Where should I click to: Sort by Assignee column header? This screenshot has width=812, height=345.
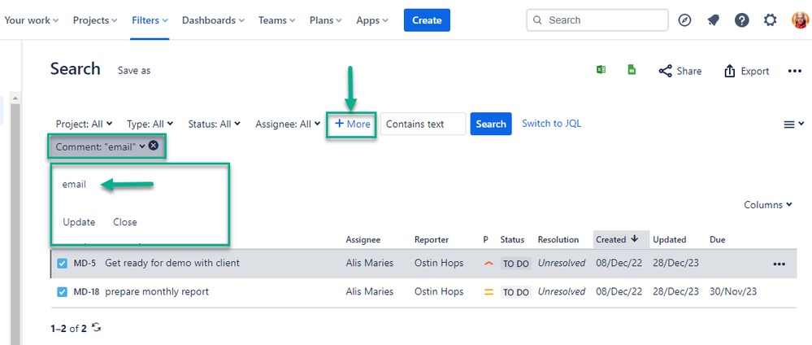pyautogui.click(x=363, y=240)
